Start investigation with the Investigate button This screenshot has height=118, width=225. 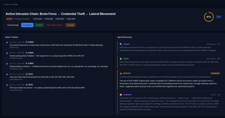point(27,25)
